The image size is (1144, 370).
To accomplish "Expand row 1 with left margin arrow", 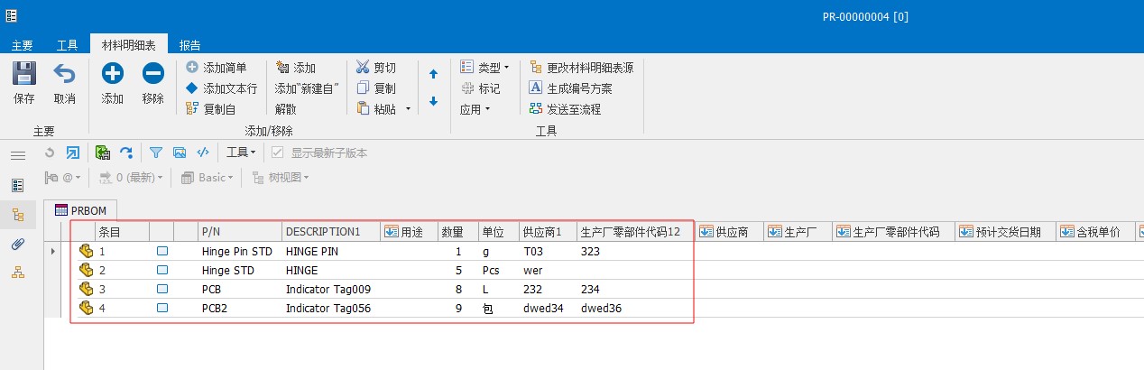I will 51,251.
